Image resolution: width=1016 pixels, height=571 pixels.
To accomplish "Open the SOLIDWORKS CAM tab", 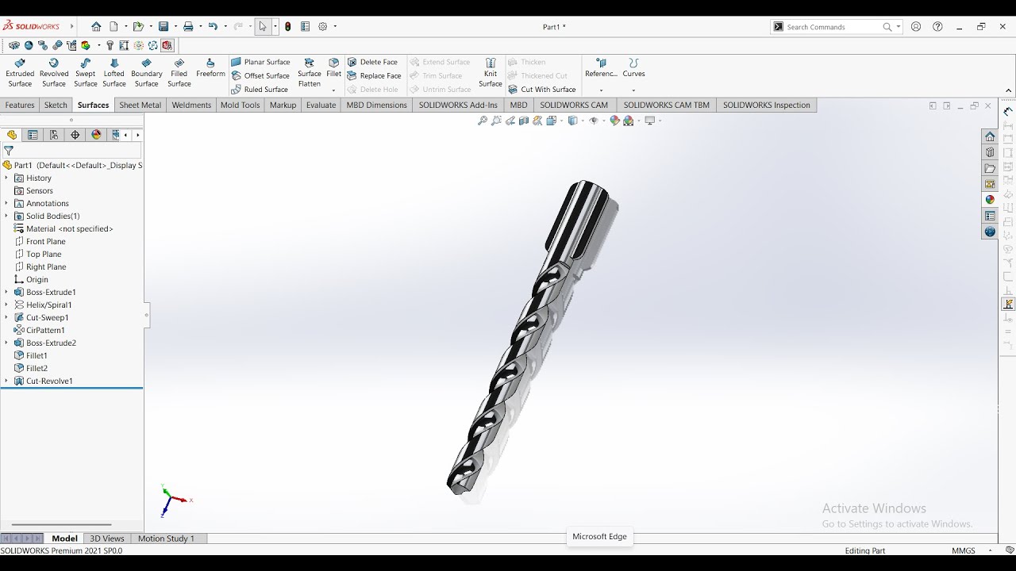I will (574, 105).
